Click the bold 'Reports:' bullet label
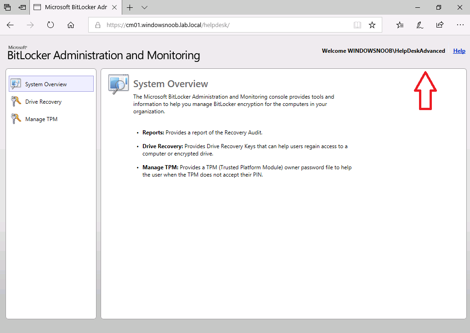The height and width of the screenshot is (333, 470). (x=153, y=133)
